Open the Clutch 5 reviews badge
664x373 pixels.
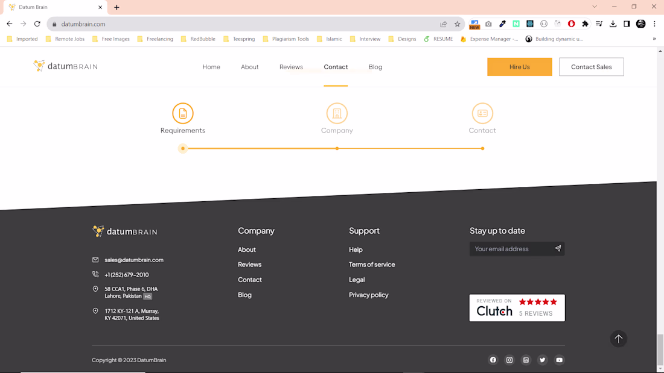[517, 308]
